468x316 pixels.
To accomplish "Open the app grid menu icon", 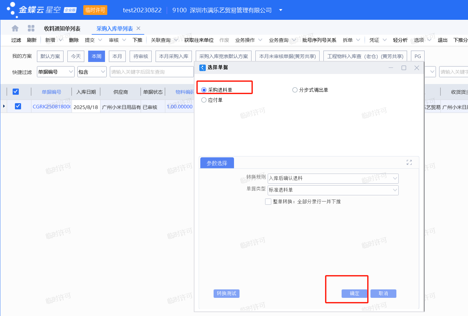I will 31,29.
